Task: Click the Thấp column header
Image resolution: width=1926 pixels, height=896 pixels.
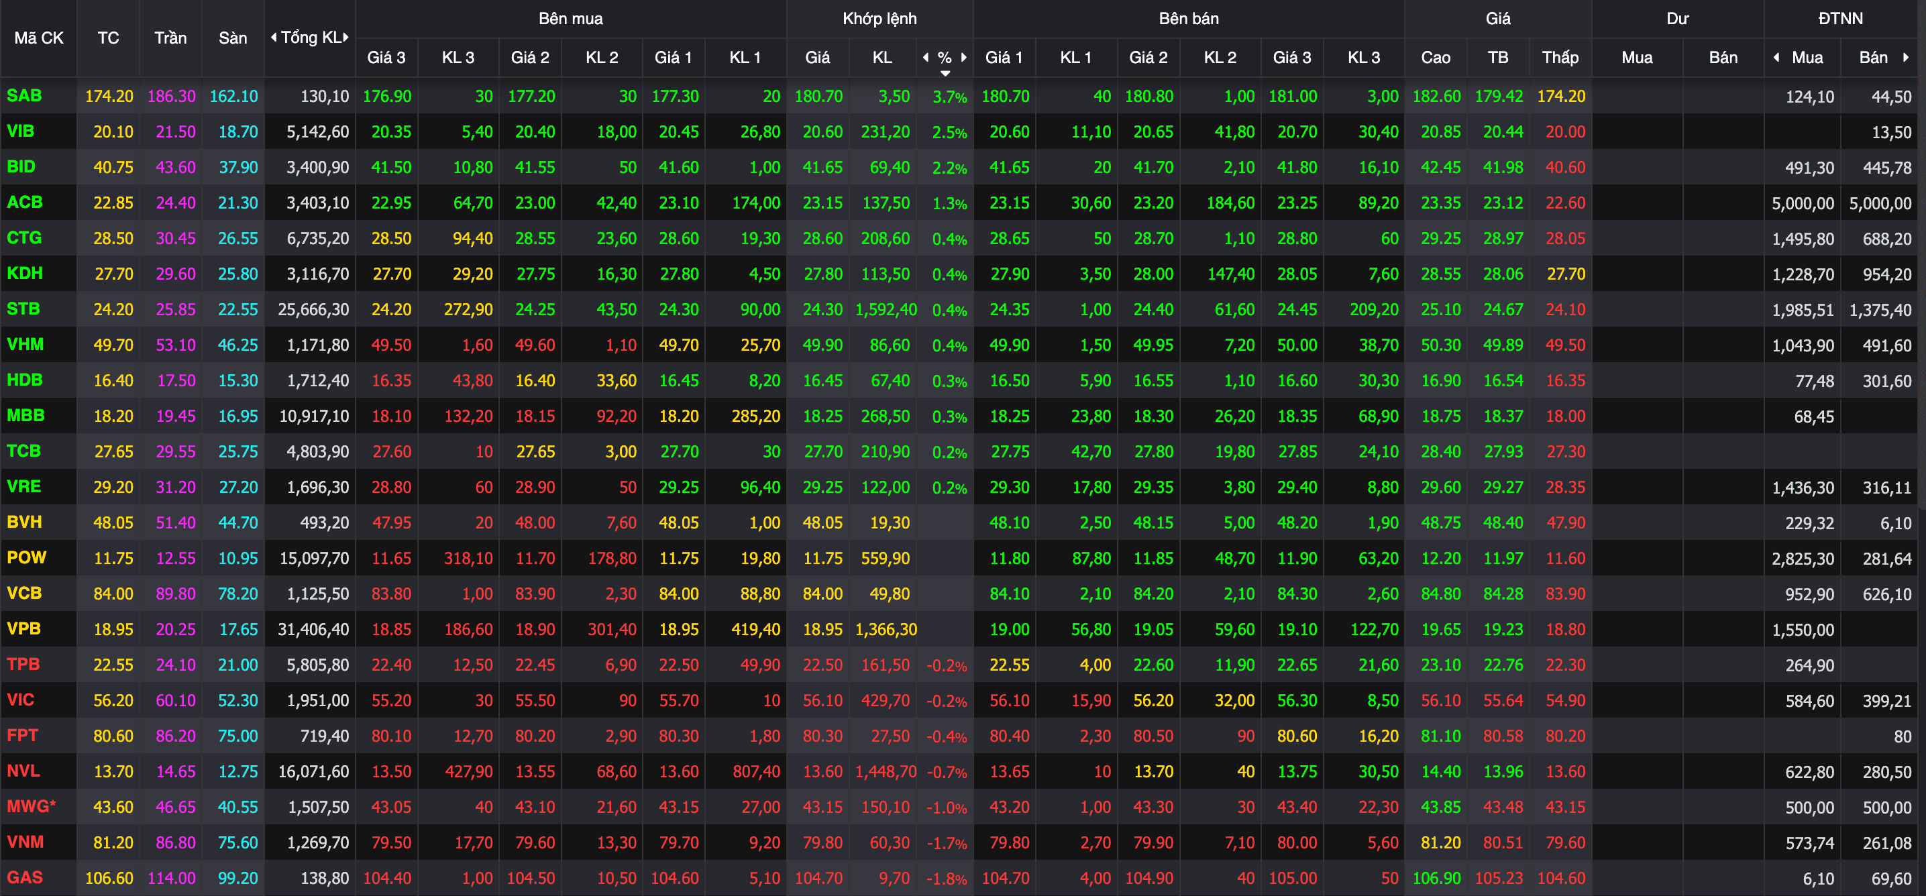Action: point(1560,58)
